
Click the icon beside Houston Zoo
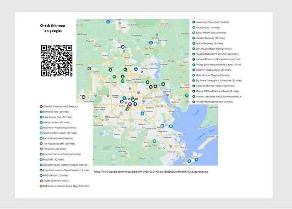coord(194,28)
